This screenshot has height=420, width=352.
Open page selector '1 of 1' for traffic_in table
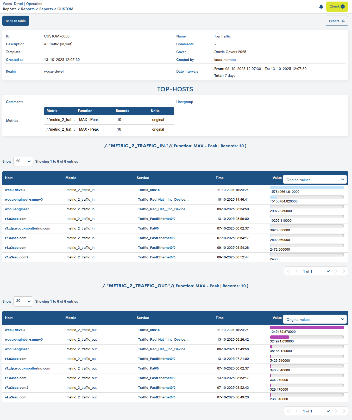tap(316, 271)
